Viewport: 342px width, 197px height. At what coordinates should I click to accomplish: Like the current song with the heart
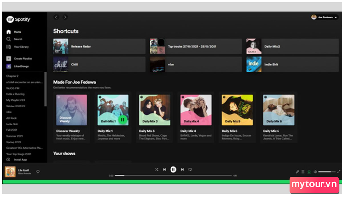point(38,172)
